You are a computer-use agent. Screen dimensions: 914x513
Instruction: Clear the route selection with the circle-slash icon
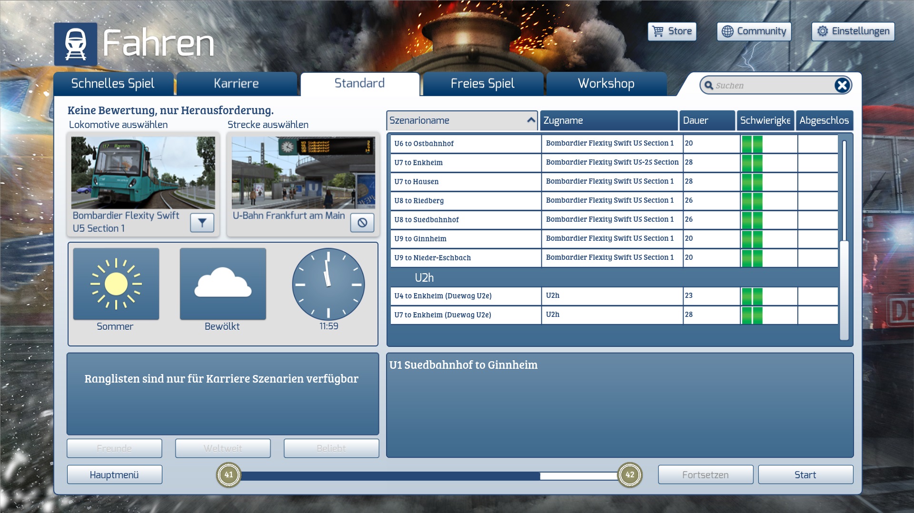[x=362, y=223]
